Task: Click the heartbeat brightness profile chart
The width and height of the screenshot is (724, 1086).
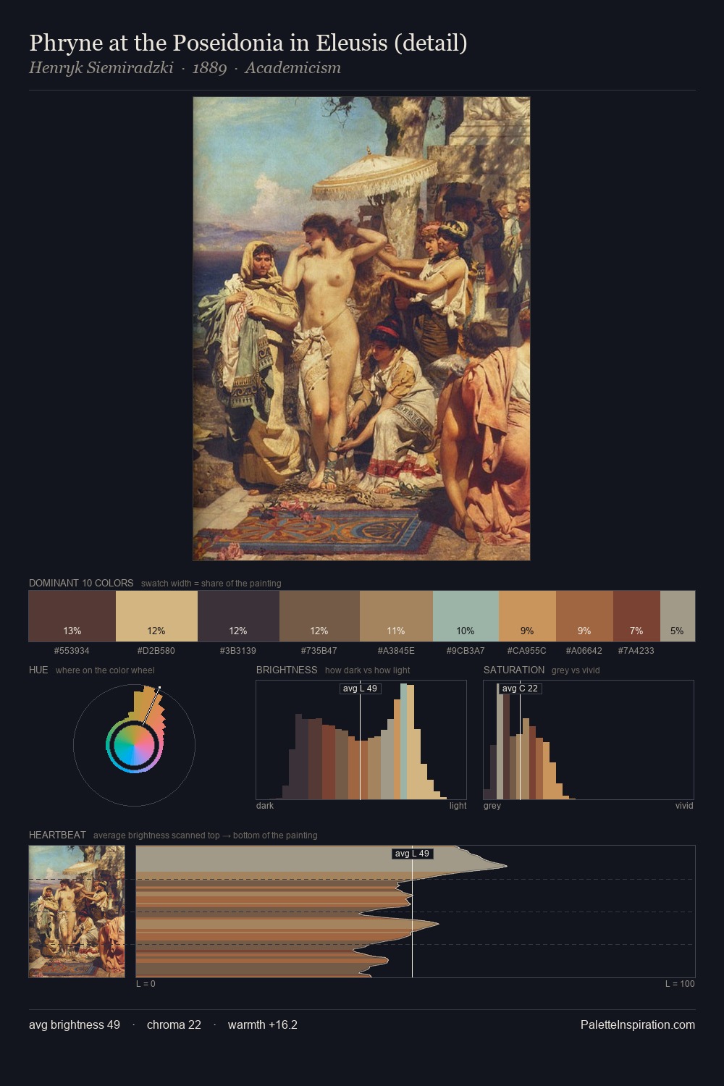Action: coord(416,912)
